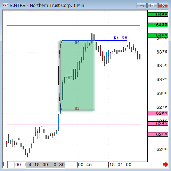Click the S.NTRS Northern Trust Corp title
This screenshot has width=171, height=171.
click(x=47, y=6)
